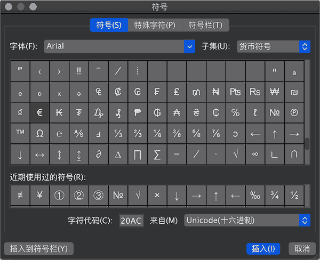This screenshot has width=320, height=260.
Task: Pick the not-equal sign in recent symbols
Action: point(20,196)
